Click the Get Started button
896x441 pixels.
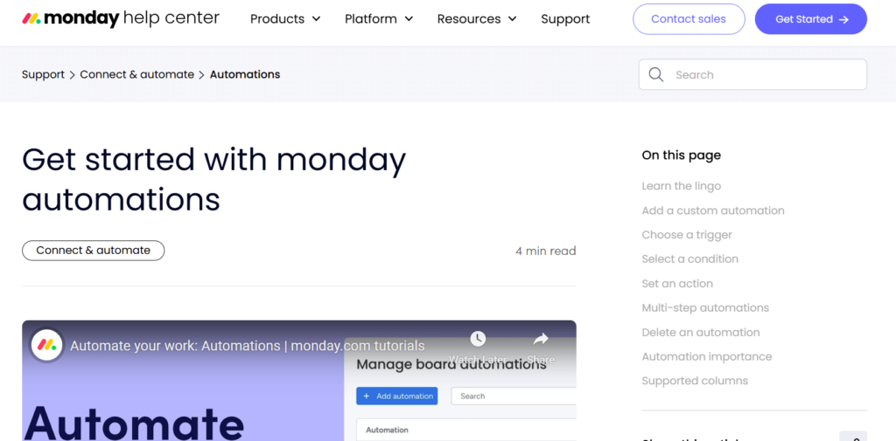[x=811, y=19]
